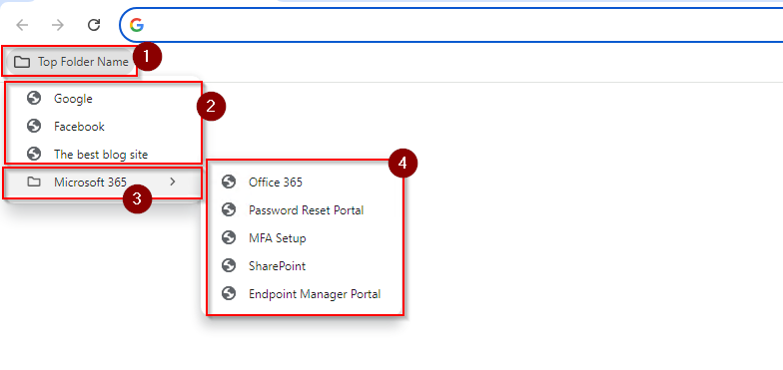The width and height of the screenshot is (783, 370).
Task: Reload the page with the refresh icon
Action: (94, 25)
